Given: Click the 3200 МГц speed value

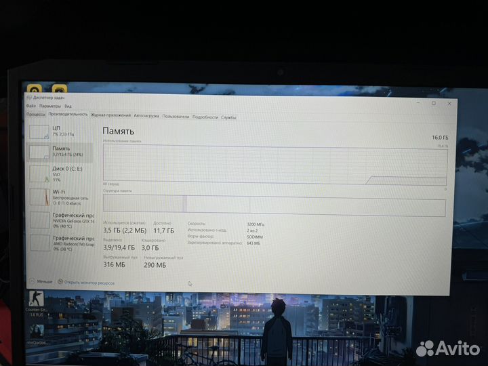Looking at the screenshot, I should 256,224.
